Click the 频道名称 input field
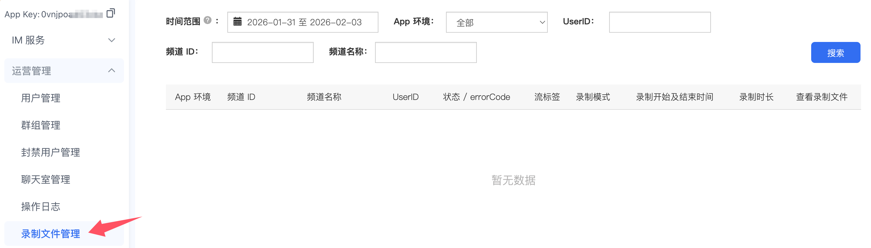The image size is (871, 248). pyautogui.click(x=425, y=52)
